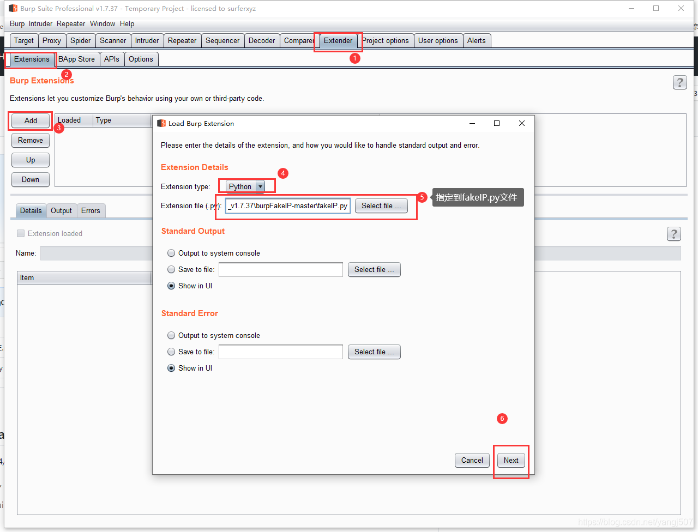The image size is (698, 532).
Task: Switch to the Output tab
Action: (x=61, y=210)
